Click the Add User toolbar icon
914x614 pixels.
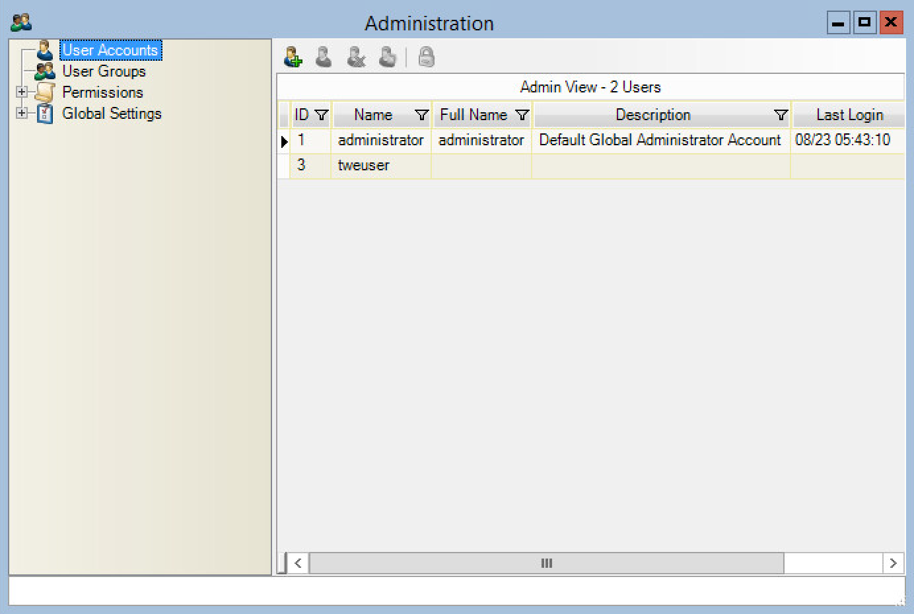point(293,57)
